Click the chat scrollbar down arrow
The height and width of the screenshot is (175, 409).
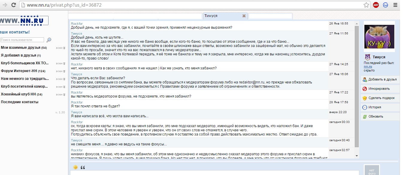(x=357, y=156)
